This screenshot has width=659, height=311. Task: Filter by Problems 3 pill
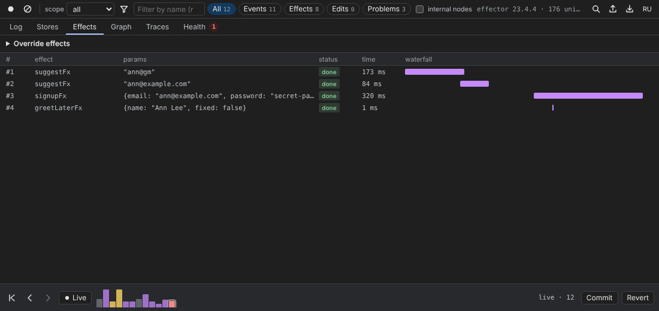pos(386,9)
